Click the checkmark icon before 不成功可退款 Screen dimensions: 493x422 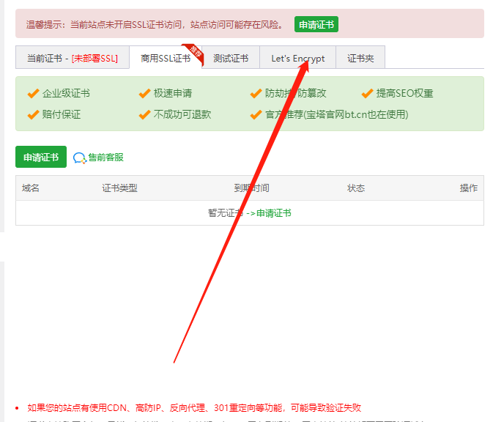[x=144, y=115]
